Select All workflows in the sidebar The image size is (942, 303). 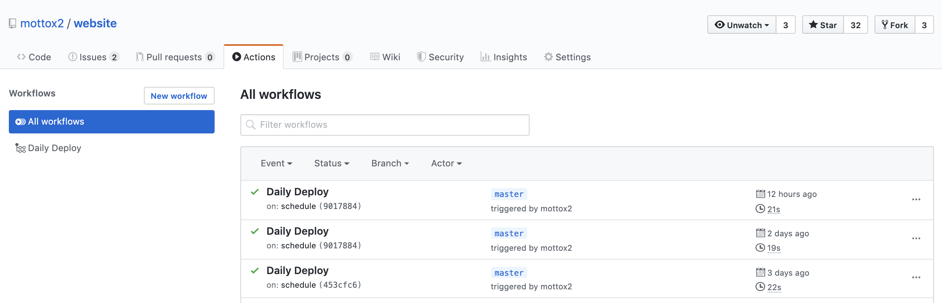(x=112, y=122)
